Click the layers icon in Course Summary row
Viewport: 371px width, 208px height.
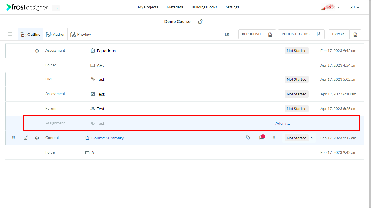pos(37,138)
